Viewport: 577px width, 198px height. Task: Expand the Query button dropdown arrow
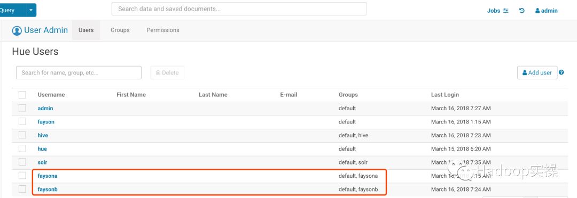pyautogui.click(x=31, y=10)
